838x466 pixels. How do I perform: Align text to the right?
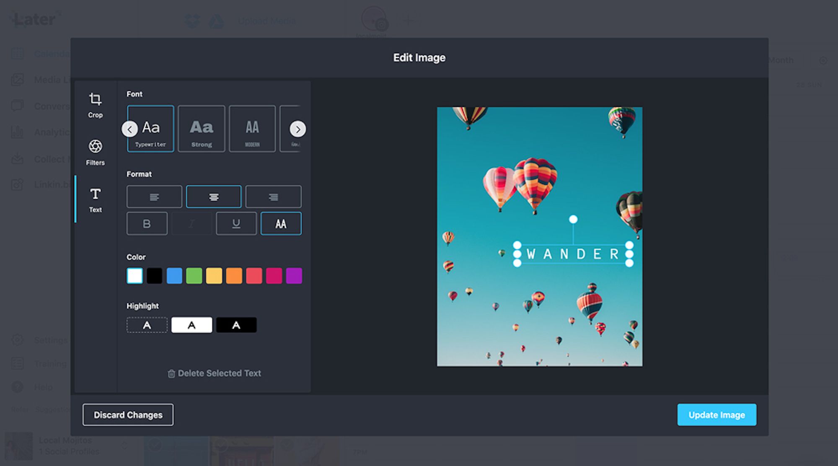[273, 197]
